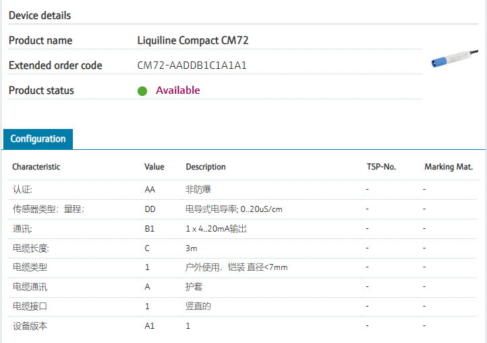Switch to the Configuration tab
Viewport: 487px width, 343px height.
pyautogui.click(x=38, y=139)
